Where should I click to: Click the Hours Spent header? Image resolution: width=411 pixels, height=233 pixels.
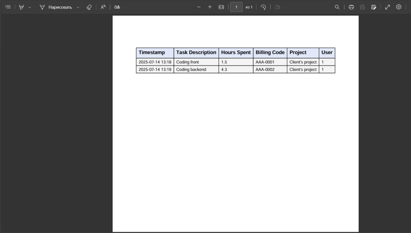[236, 53]
